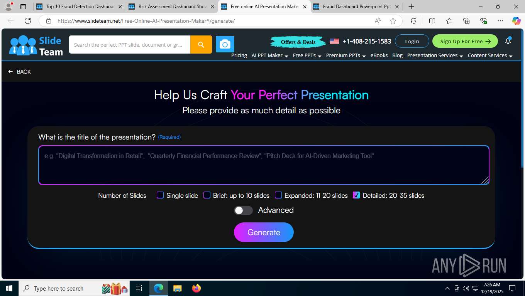Open the Blog menu item
Image resolution: width=525 pixels, height=296 pixels.
pos(397,55)
